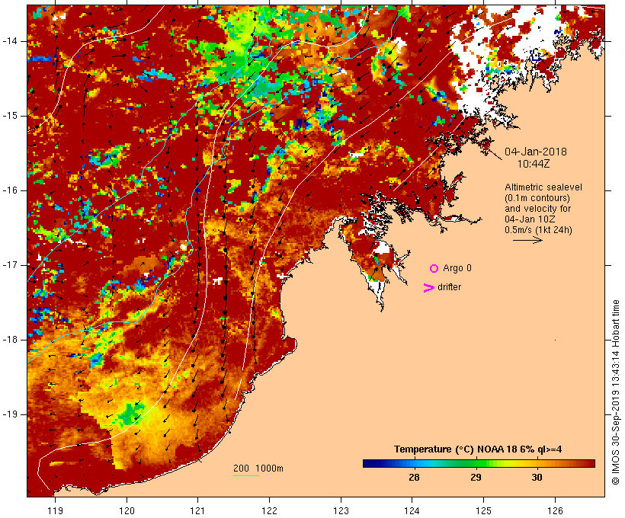
Task: Click the 'and velocity for' text line
Action: [x=537, y=209]
